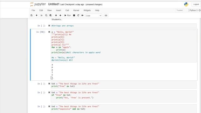Click the a = "Hello, World!" line

pyautogui.click(x=62, y=32)
